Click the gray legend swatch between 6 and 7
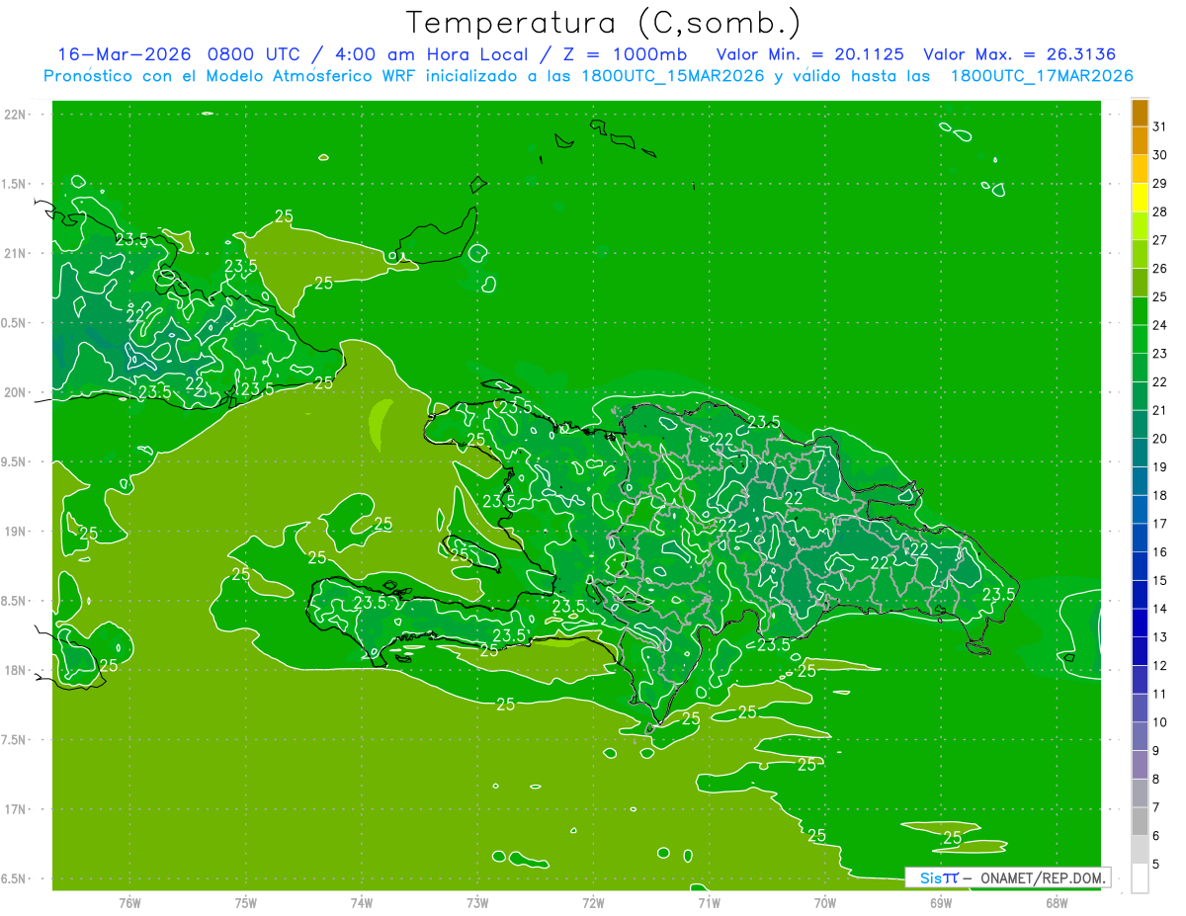 point(1140,821)
